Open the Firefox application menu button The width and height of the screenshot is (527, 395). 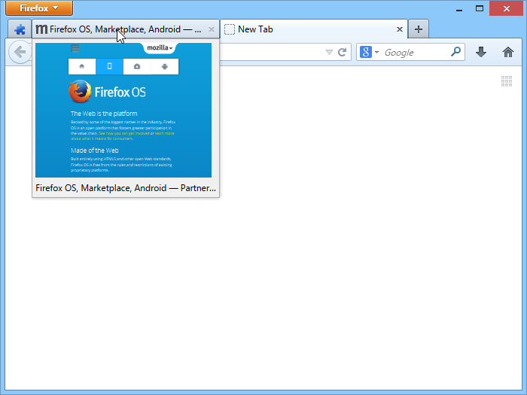(x=39, y=8)
